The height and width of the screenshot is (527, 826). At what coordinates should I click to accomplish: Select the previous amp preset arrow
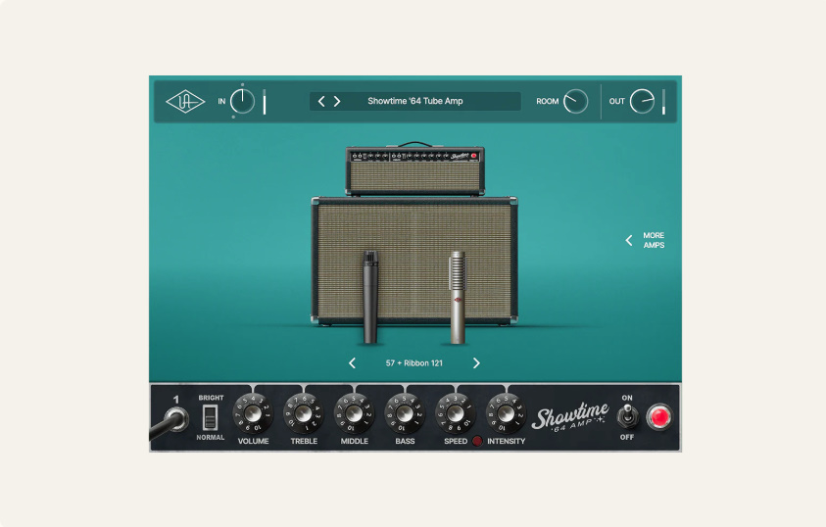click(x=321, y=101)
